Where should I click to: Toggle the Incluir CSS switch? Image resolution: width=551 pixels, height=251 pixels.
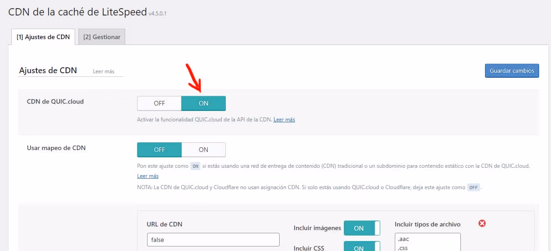tap(362, 246)
